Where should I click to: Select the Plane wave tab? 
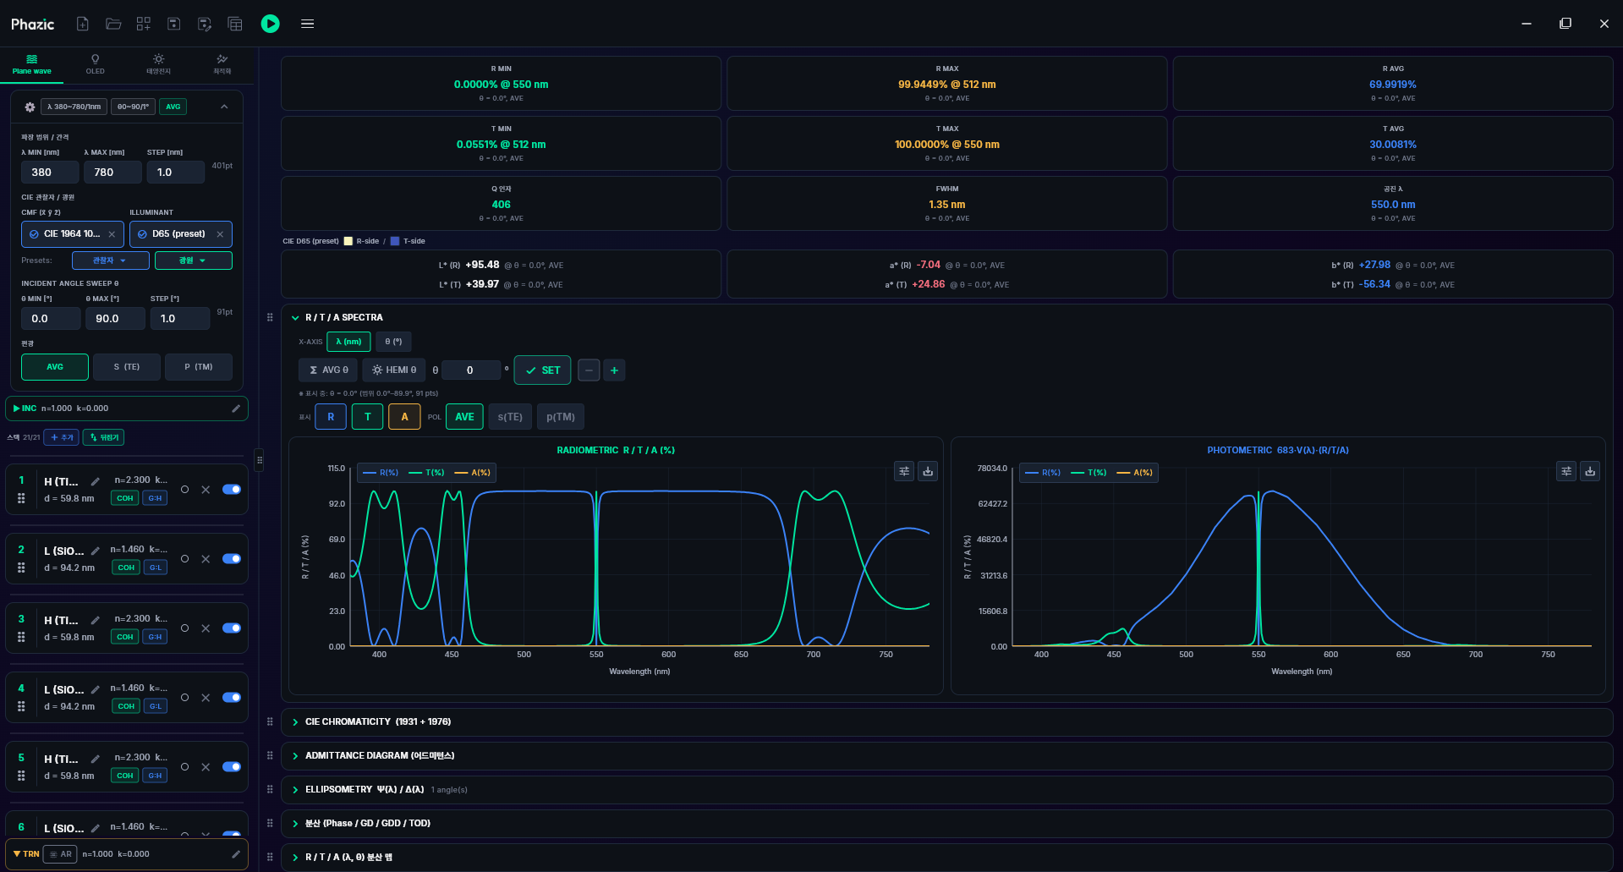(x=31, y=64)
